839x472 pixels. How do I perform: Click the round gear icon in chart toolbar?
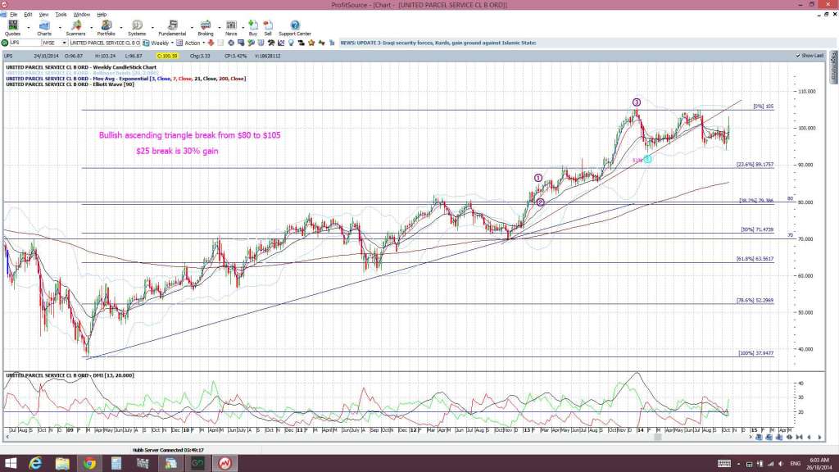click(x=230, y=43)
